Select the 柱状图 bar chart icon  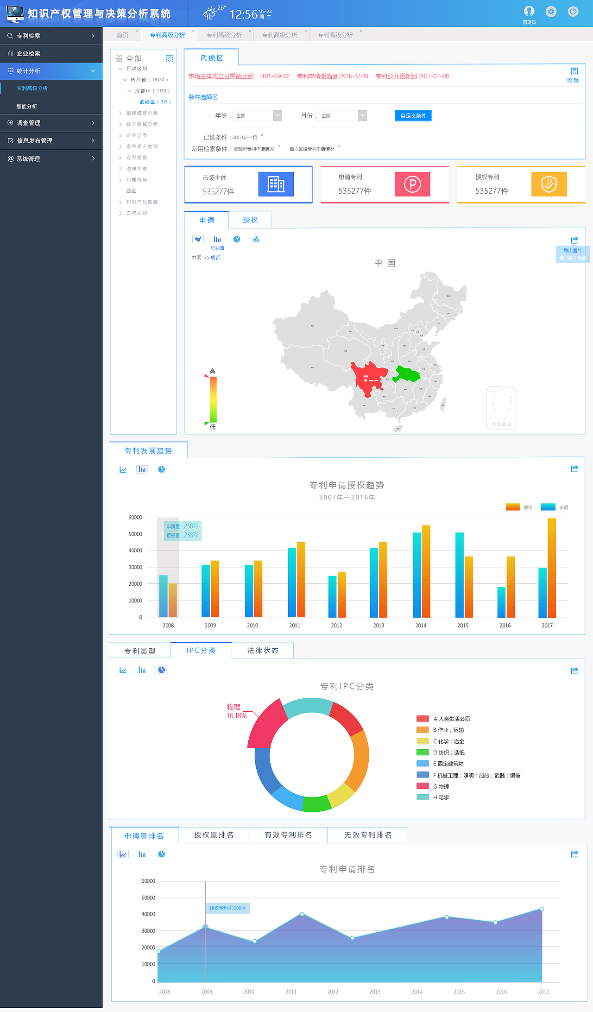(x=217, y=239)
